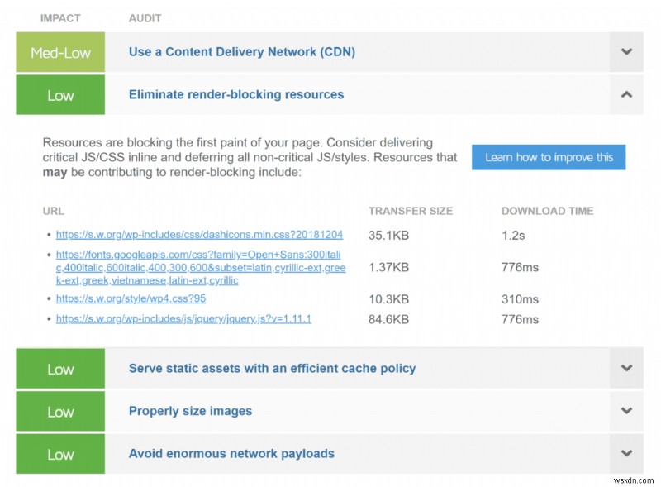Open the wp4.css?95 stylesheet link
Viewport: 661px width, 487px height.
click(131, 298)
